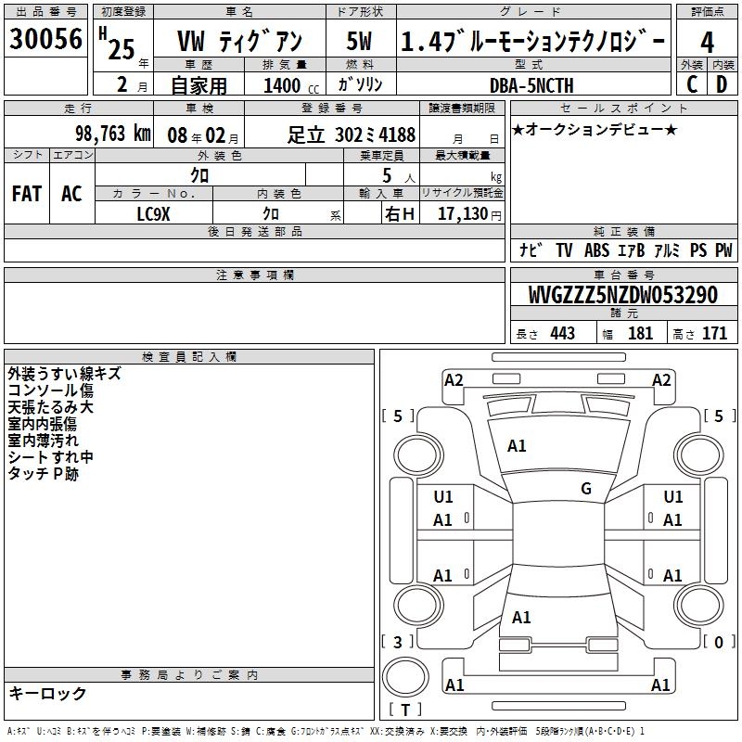
Task: Click the エアB equipment entry
Action: click(632, 249)
